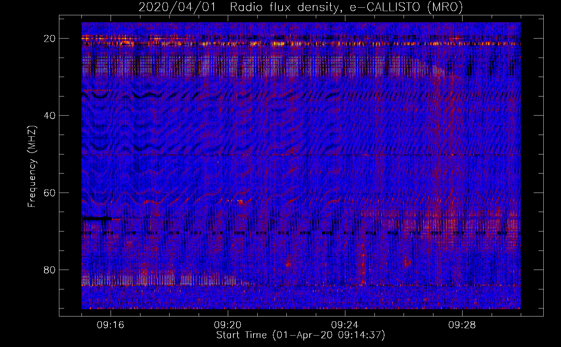Click the "Frequency (MHZ)" axis label
This screenshot has width=561, height=347.
(32, 167)
